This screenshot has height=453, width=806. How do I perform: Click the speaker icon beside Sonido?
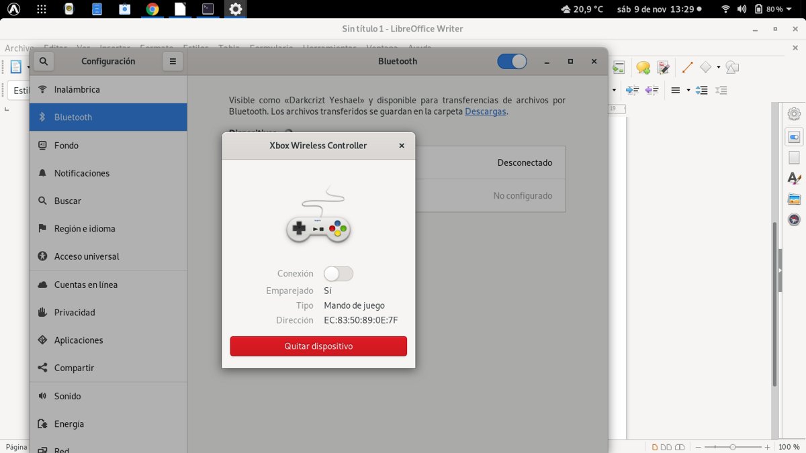click(x=43, y=396)
